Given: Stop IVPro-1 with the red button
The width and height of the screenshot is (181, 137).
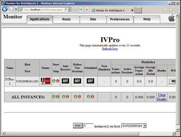Looking at the screenshot, I should pos(58,81).
